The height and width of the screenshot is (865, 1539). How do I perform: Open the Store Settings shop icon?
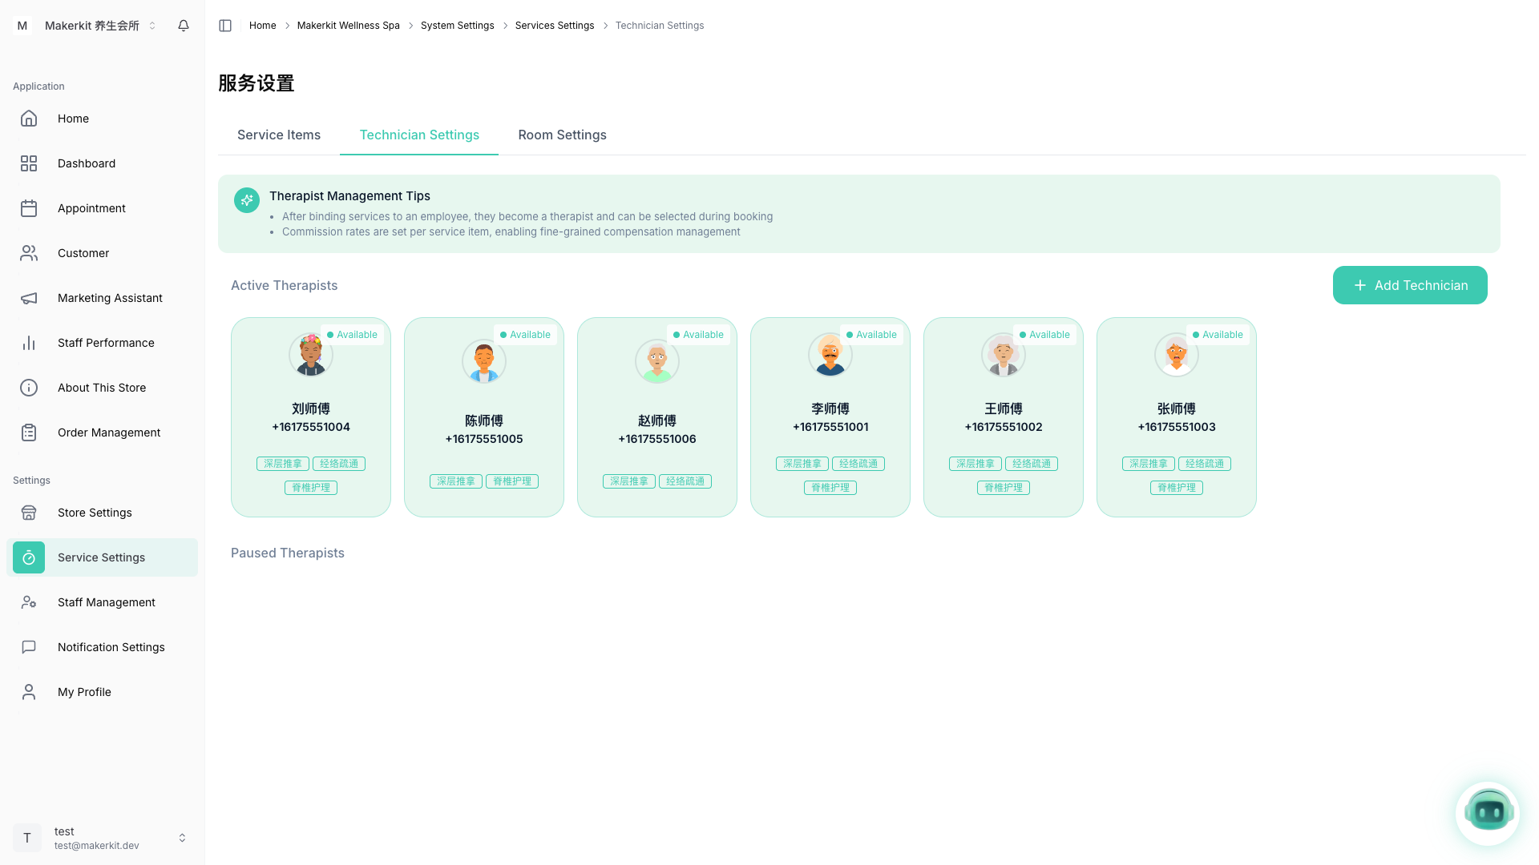pyautogui.click(x=29, y=513)
